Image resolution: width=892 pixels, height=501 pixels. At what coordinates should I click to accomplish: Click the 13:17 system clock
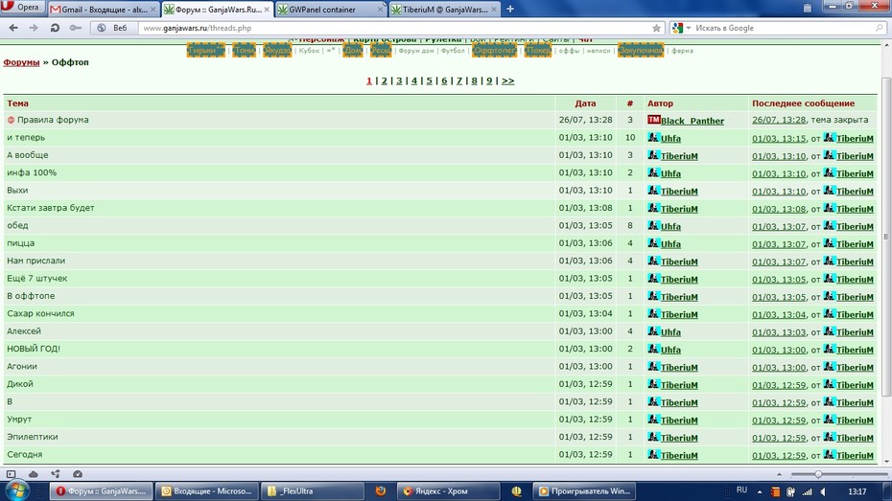(857, 492)
